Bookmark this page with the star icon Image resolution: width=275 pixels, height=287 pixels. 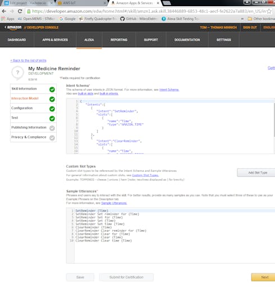tap(269, 11)
